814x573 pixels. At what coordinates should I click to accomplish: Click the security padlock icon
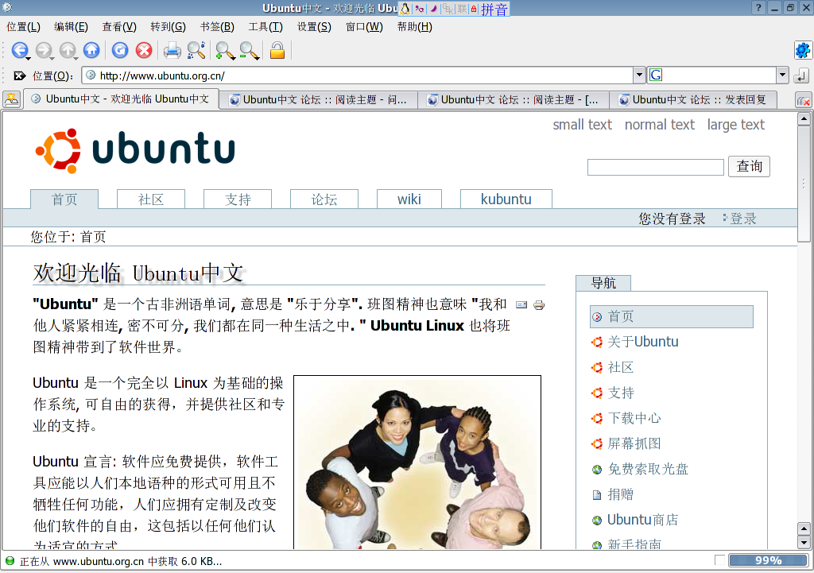point(277,50)
